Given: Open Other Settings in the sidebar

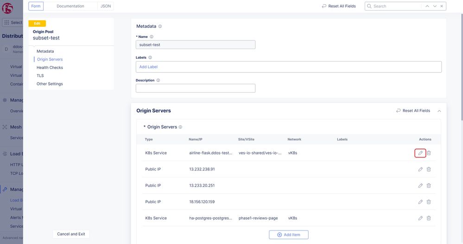Looking at the screenshot, I should 50,84.
